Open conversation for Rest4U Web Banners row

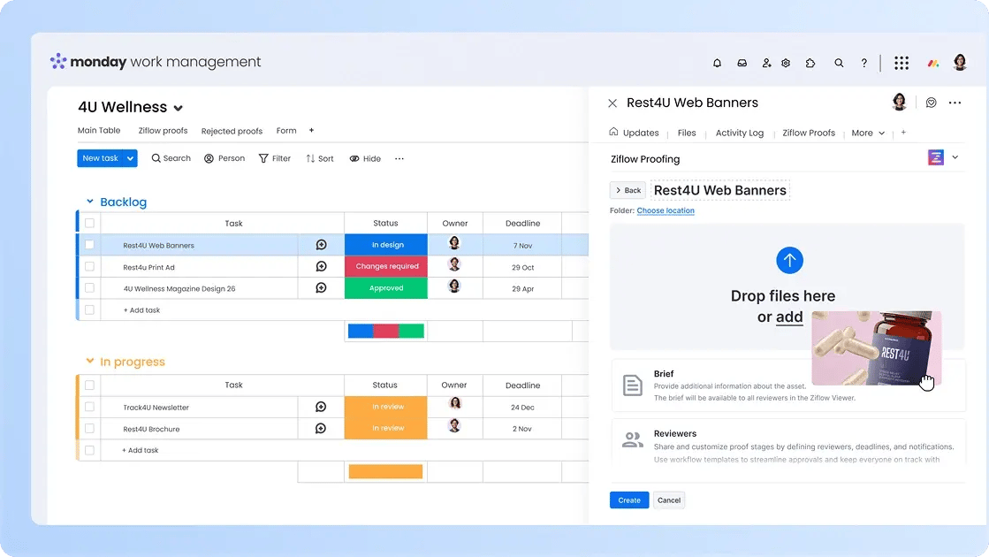click(321, 245)
